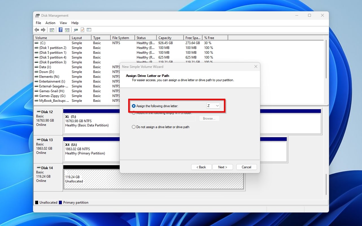
Task: Click the volume list vertical scrollbar
Action: coord(326,59)
